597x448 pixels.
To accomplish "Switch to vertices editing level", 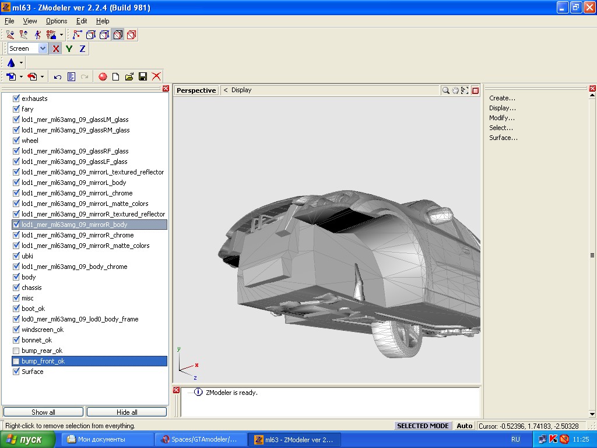I will [77, 35].
